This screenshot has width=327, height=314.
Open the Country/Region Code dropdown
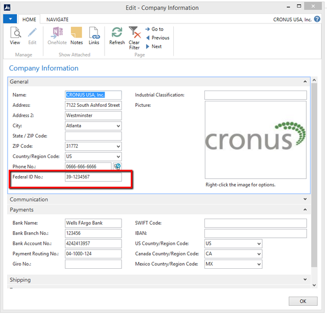tap(118, 156)
